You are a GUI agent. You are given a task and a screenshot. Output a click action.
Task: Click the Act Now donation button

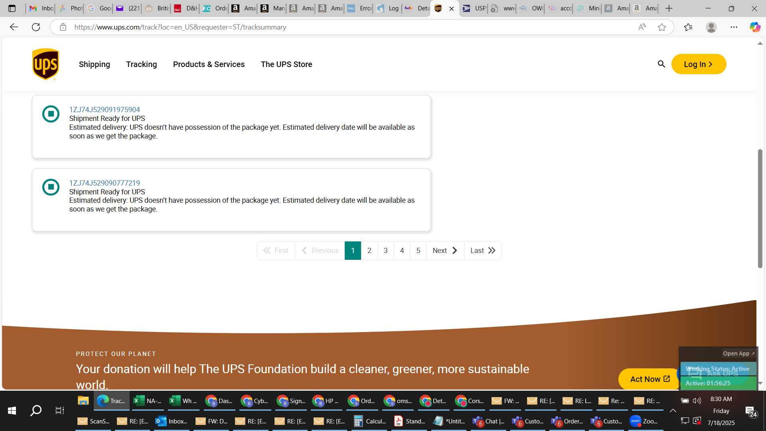tap(649, 379)
